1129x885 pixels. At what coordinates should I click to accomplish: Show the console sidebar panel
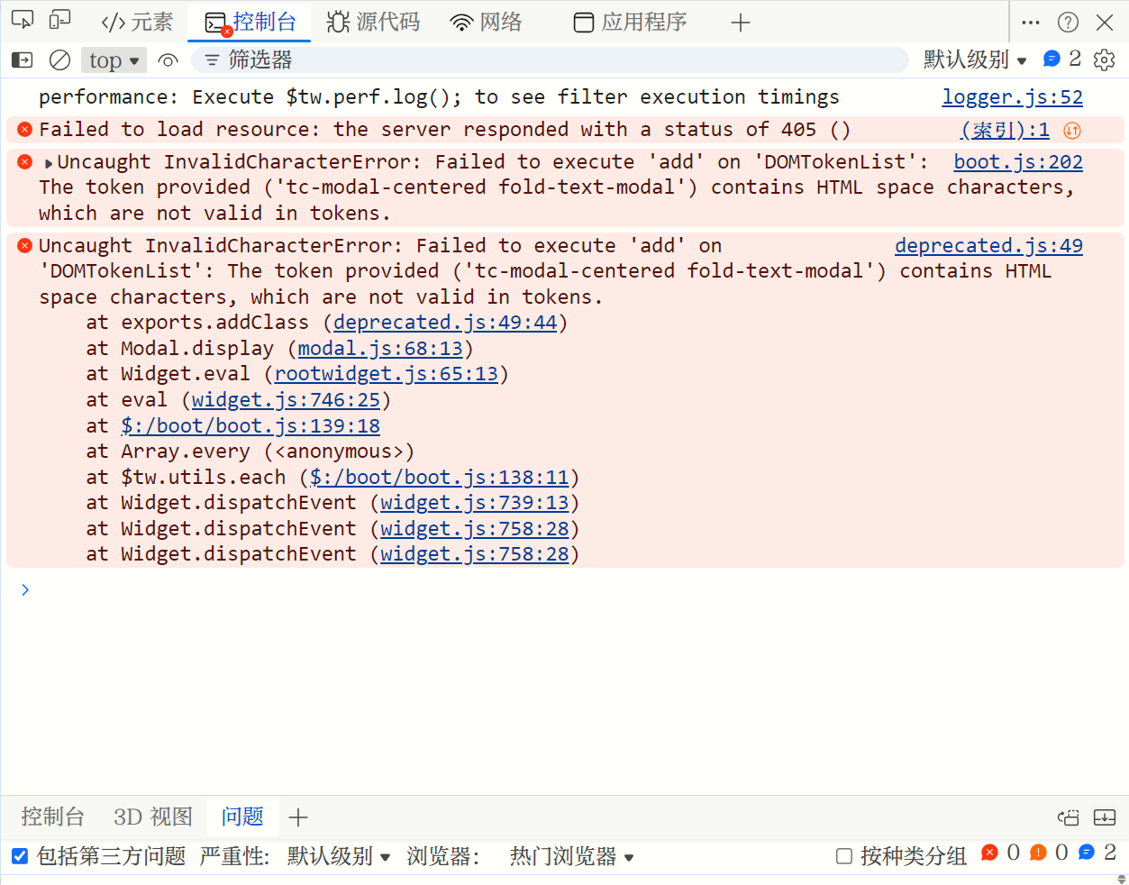(22, 60)
